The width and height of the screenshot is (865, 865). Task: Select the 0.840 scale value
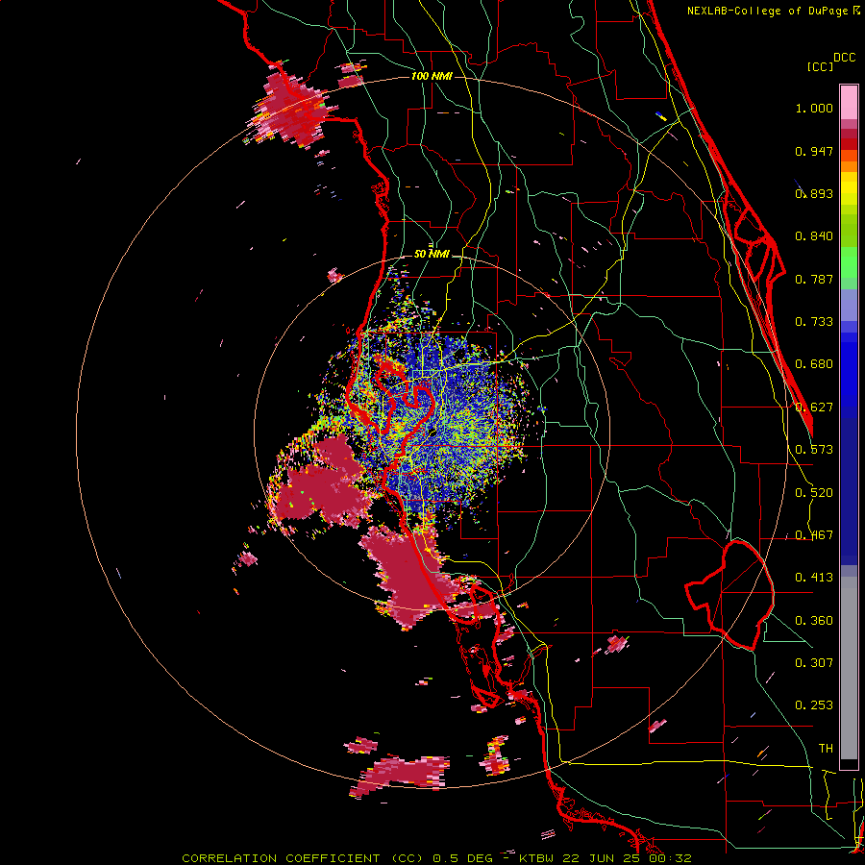tap(814, 236)
